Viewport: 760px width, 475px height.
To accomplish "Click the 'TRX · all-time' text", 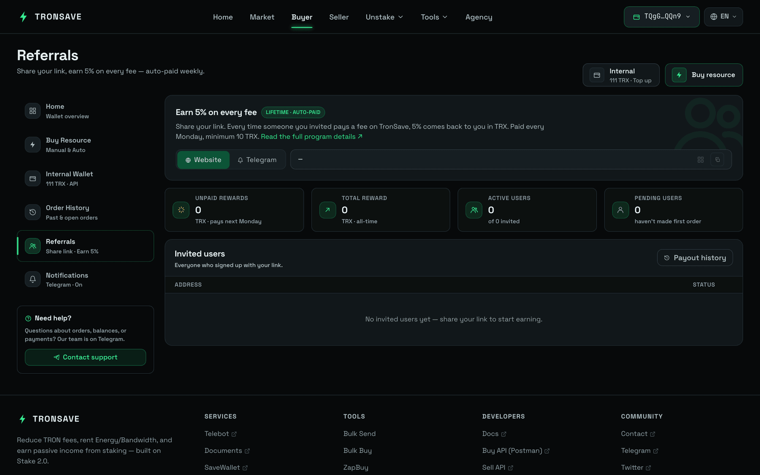I will [360, 221].
